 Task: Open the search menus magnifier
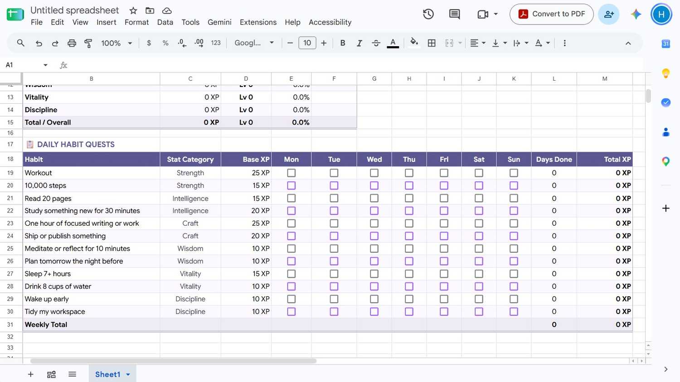coord(20,43)
